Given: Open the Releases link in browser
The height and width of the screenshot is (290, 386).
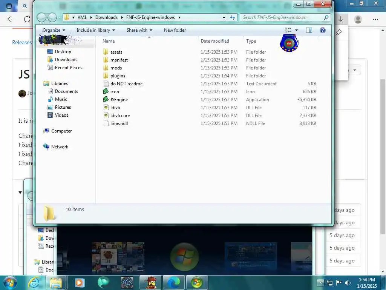Looking at the screenshot, I should tap(21, 42).
